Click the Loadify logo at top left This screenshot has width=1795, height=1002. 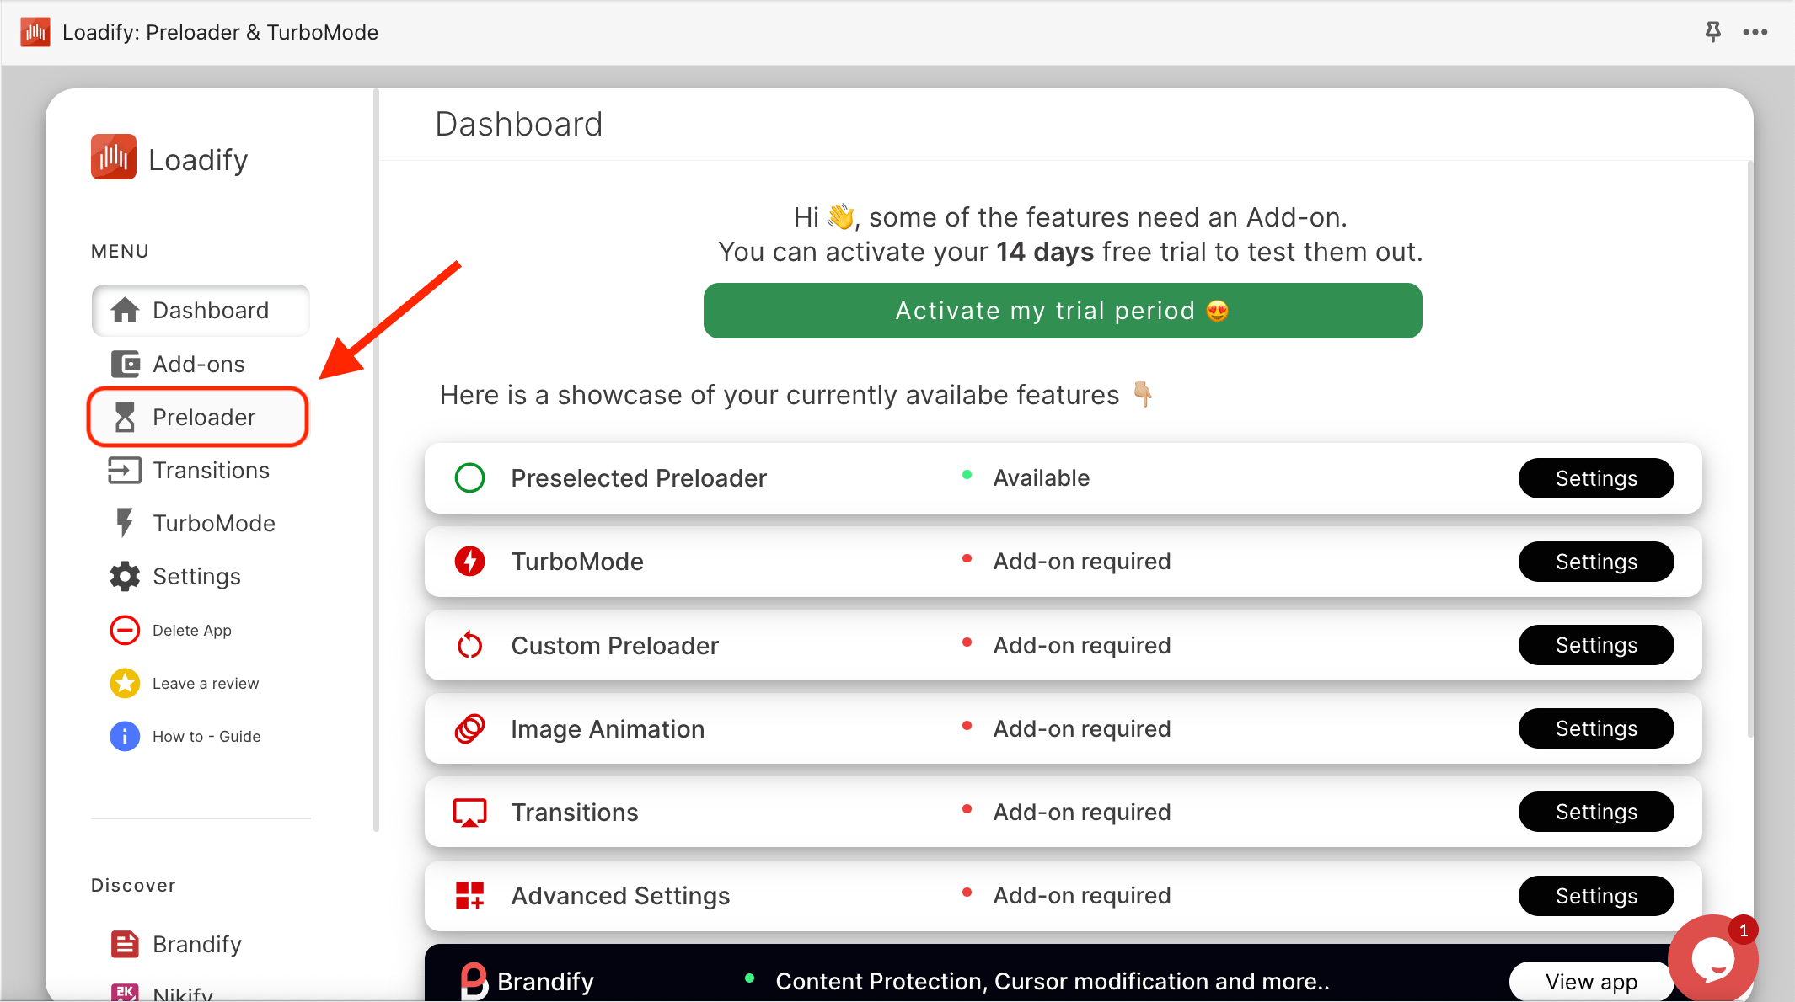tap(114, 157)
